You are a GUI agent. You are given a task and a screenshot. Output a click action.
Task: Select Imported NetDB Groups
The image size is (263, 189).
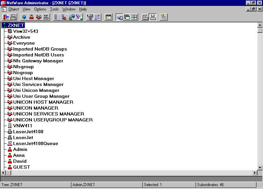[x=40, y=49]
